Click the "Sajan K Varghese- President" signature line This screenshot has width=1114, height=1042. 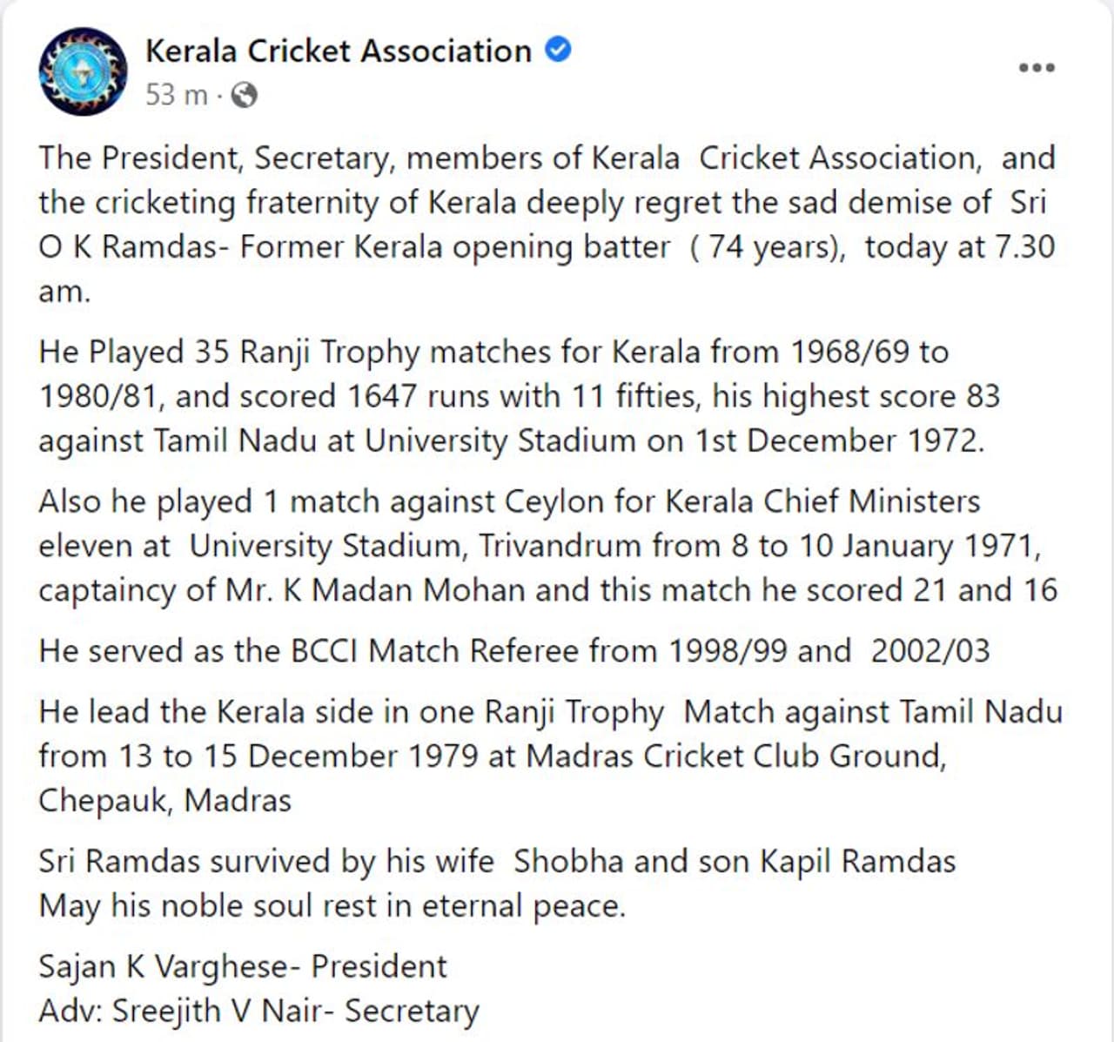click(x=242, y=966)
